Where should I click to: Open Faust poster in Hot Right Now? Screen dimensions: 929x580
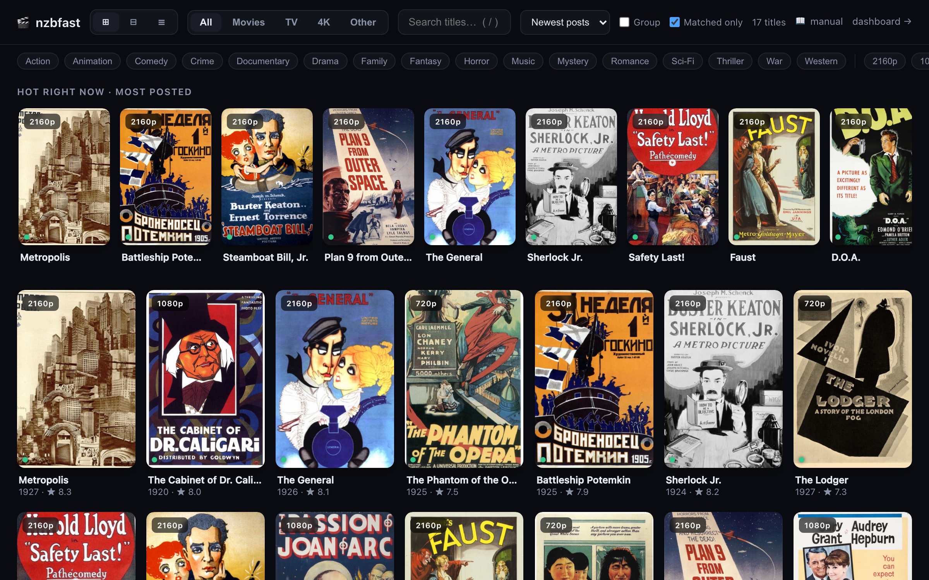pyautogui.click(x=774, y=177)
